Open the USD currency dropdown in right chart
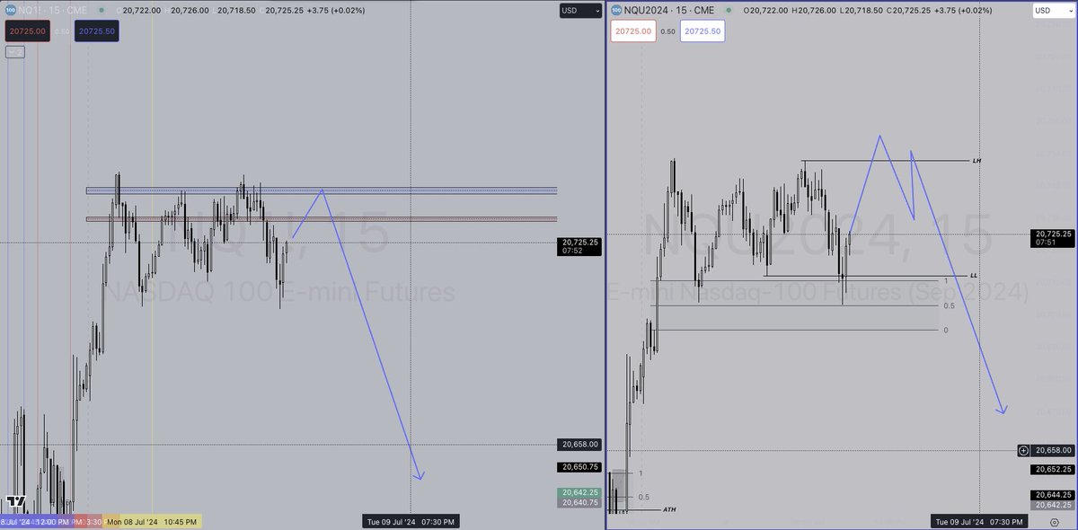The width and height of the screenshot is (1078, 530). (1053, 10)
